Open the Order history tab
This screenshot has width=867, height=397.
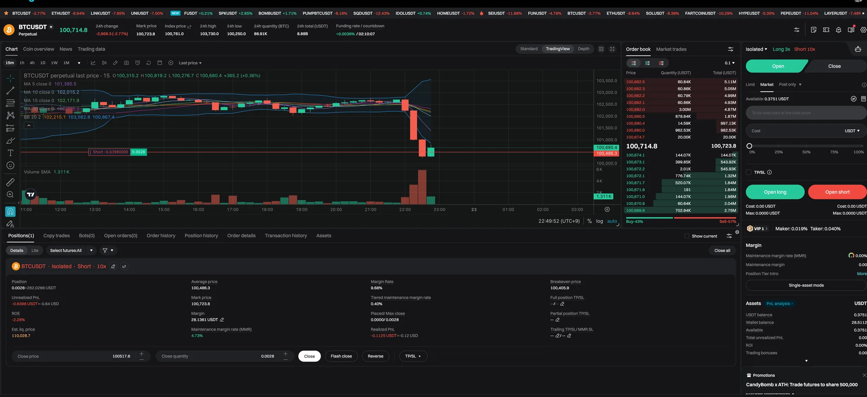(161, 235)
